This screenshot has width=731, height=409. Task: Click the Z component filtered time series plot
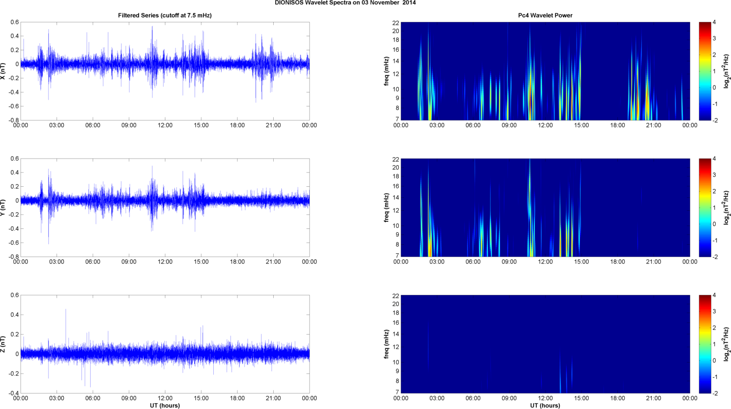point(165,344)
